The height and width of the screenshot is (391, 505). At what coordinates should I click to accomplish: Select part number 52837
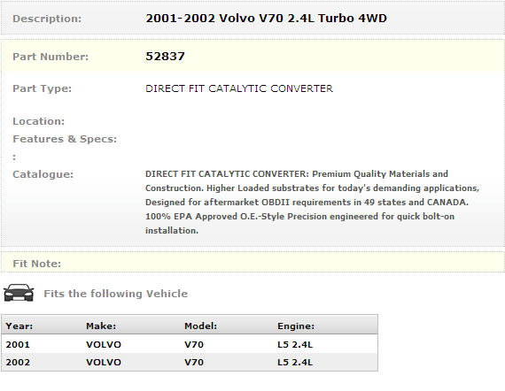165,57
